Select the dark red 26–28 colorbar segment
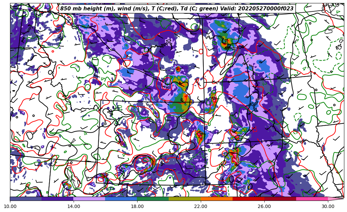347x212 pixels. pyautogui.click(x=280, y=199)
